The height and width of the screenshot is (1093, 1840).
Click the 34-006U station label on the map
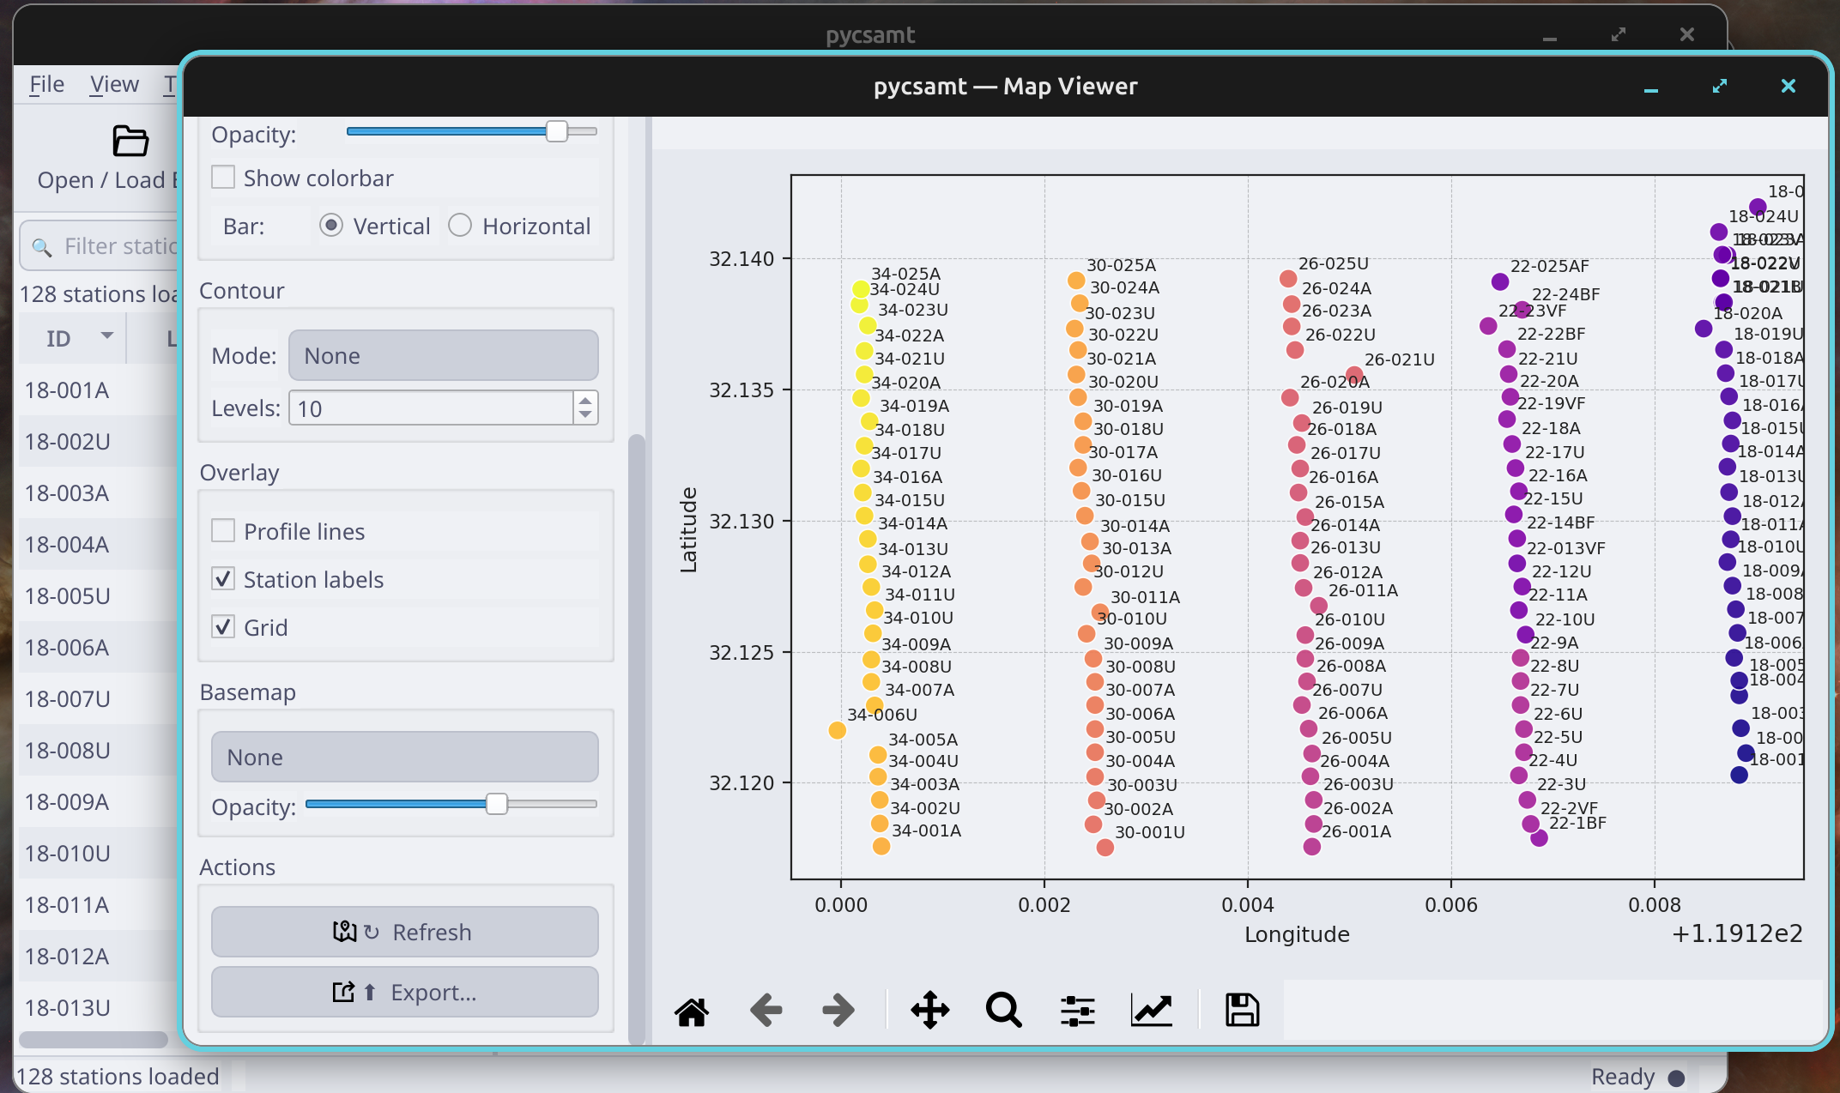coord(882,715)
